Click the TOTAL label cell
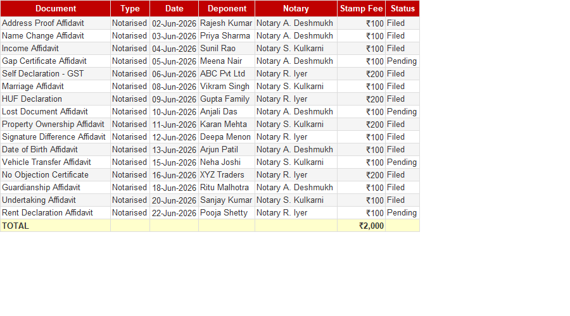The image size is (570, 316). tap(56, 226)
